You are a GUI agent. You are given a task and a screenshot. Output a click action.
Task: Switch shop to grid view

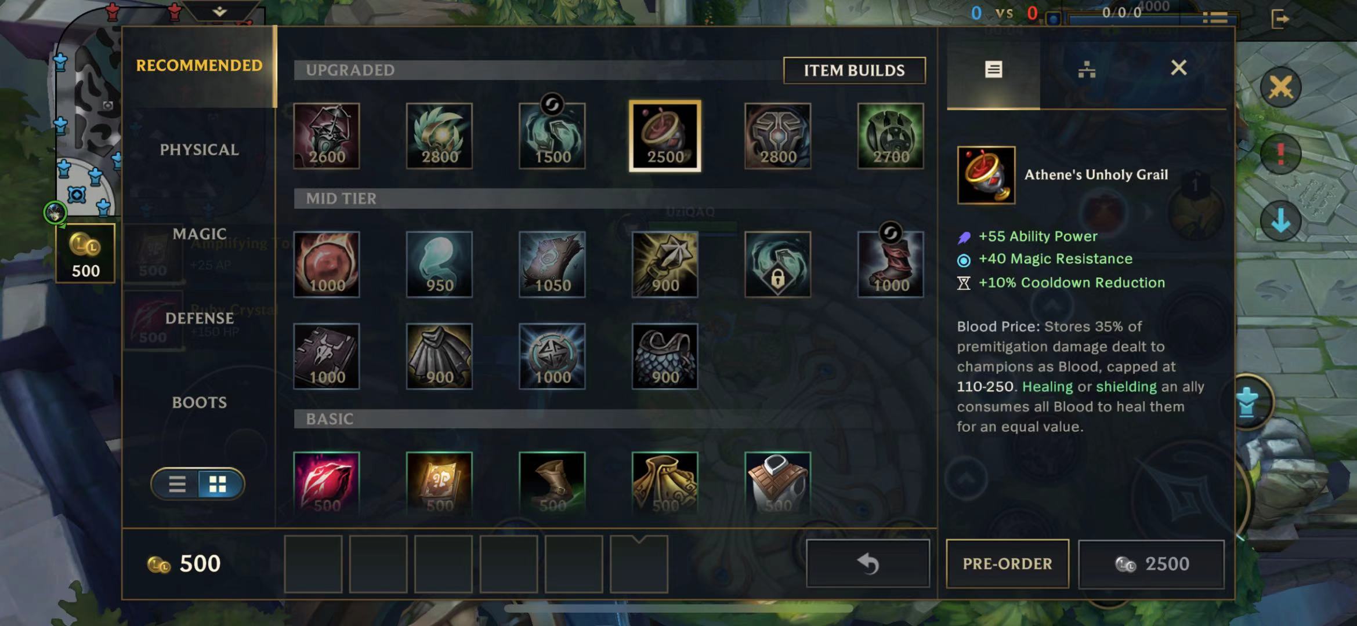click(218, 484)
